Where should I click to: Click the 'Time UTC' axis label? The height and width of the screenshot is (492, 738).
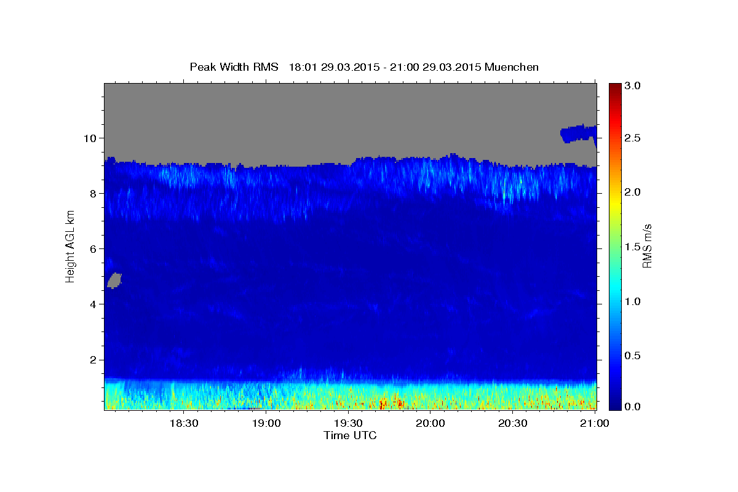[350, 435]
